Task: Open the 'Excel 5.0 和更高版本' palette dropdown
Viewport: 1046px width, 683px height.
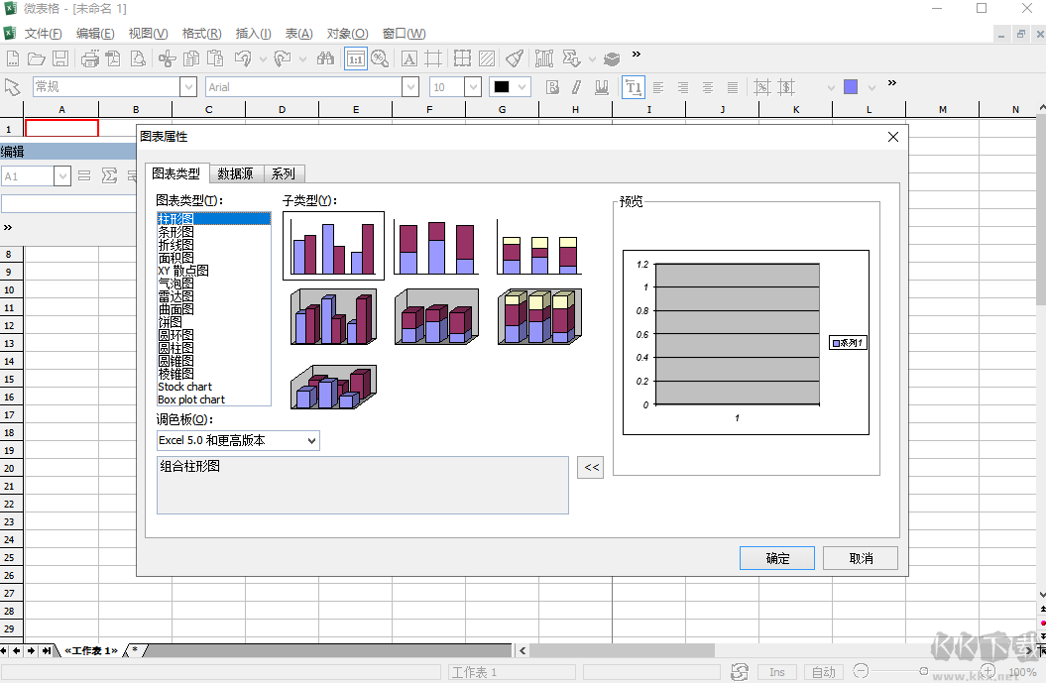Action: pos(308,440)
